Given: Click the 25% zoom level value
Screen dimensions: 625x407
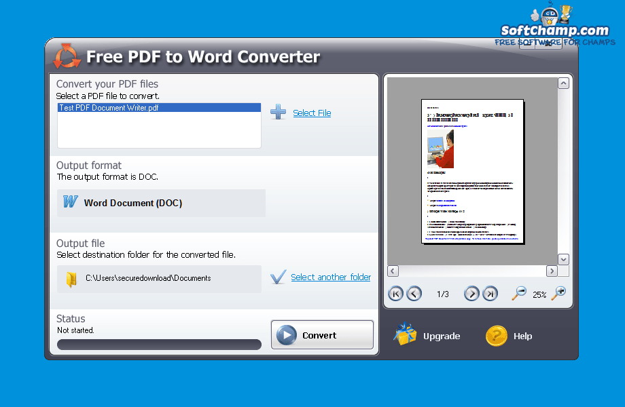Looking at the screenshot, I should click(539, 294).
